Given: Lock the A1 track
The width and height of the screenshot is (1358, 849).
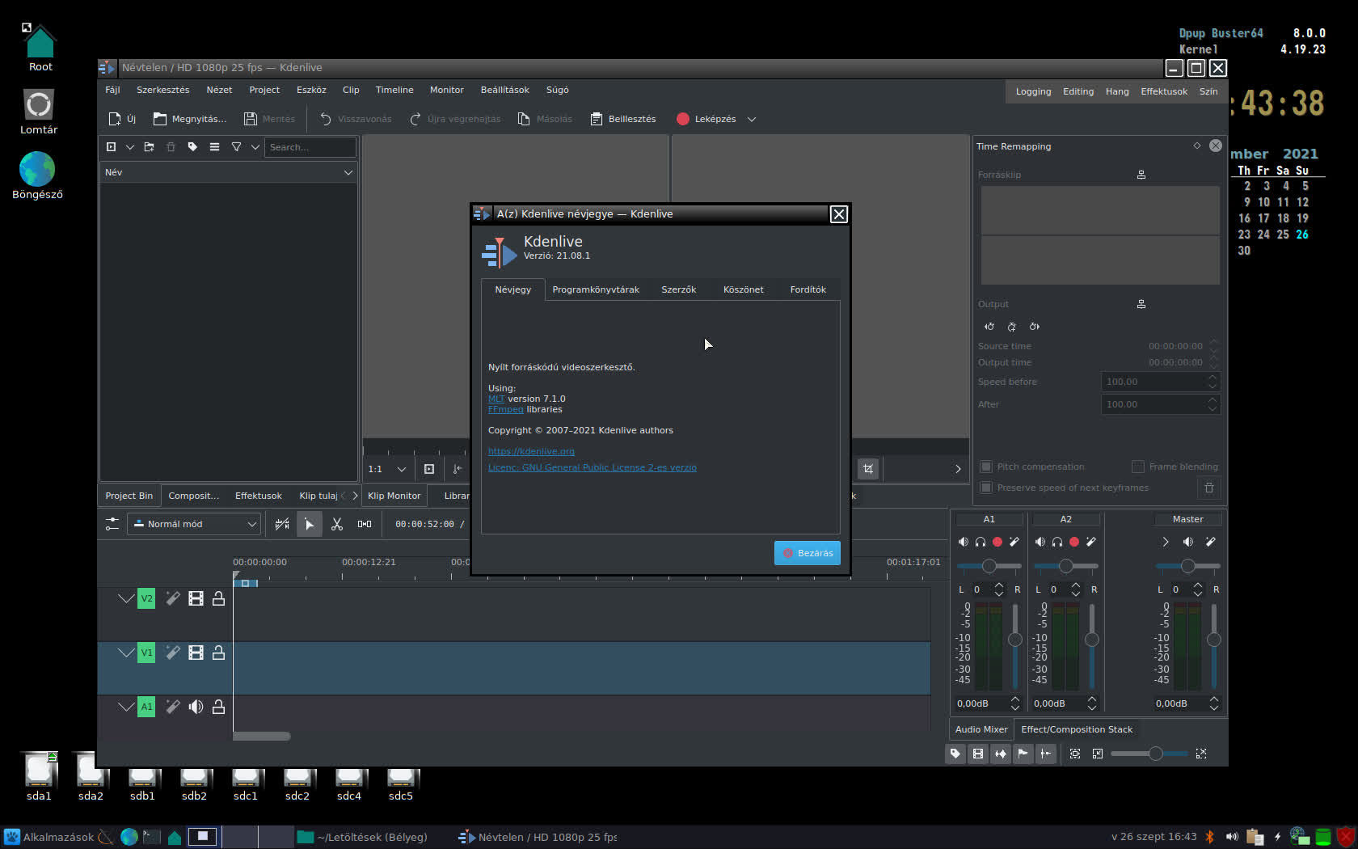Looking at the screenshot, I should pos(218,707).
